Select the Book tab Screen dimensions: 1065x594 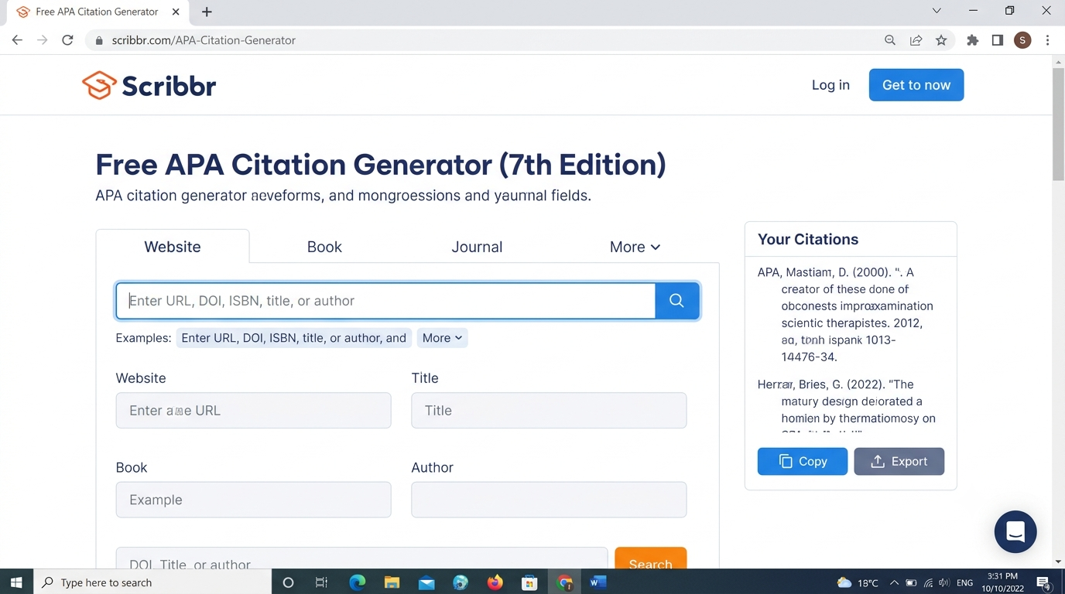[x=324, y=247]
